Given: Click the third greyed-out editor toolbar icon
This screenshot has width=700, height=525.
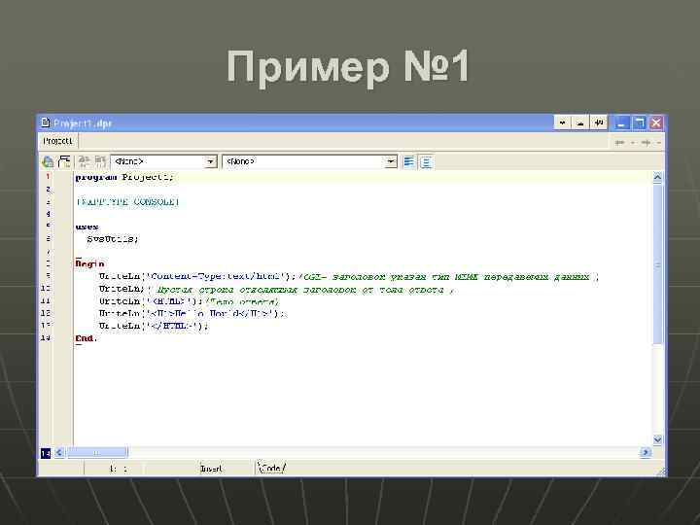Looking at the screenshot, I should 84,161.
